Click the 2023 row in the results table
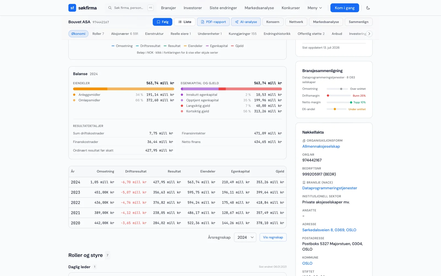Image resolution: width=441 pixels, height=276 pixels. [x=178, y=192]
